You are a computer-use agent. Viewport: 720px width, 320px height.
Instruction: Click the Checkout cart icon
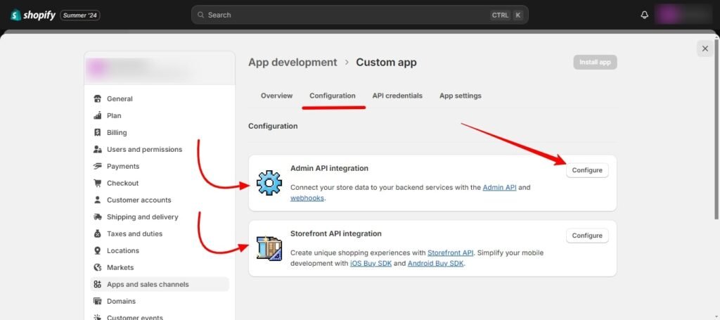pos(97,183)
